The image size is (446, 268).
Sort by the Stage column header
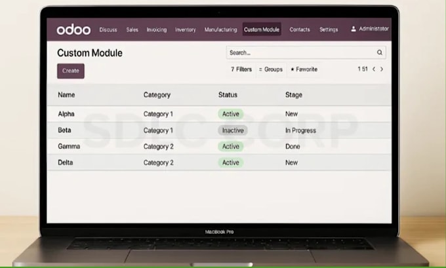coord(294,95)
